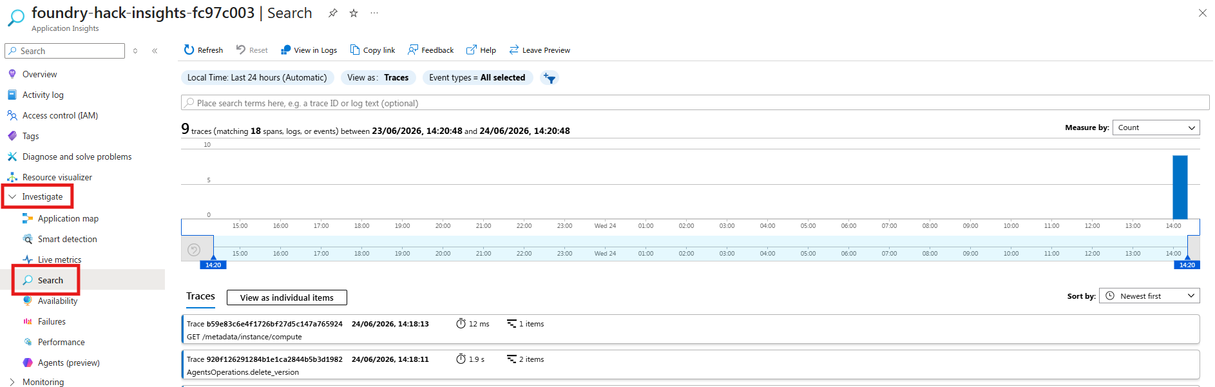Click Reset in the toolbar
The height and width of the screenshot is (387, 1215).
[x=252, y=50]
